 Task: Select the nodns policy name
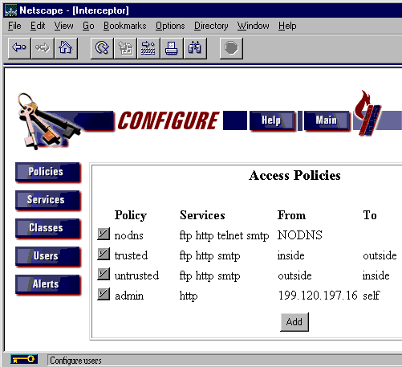(x=129, y=235)
